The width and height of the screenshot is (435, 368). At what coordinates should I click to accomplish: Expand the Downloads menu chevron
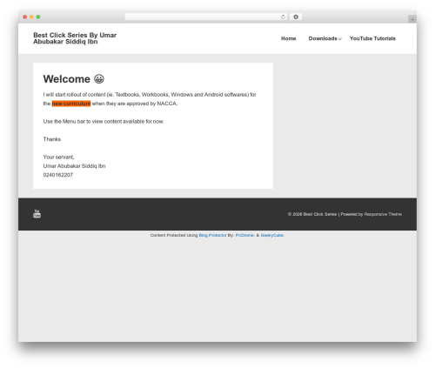(340, 39)
